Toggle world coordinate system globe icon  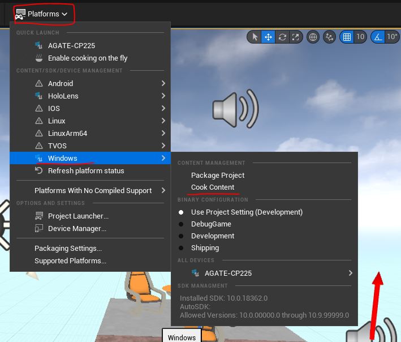[313, 37]
